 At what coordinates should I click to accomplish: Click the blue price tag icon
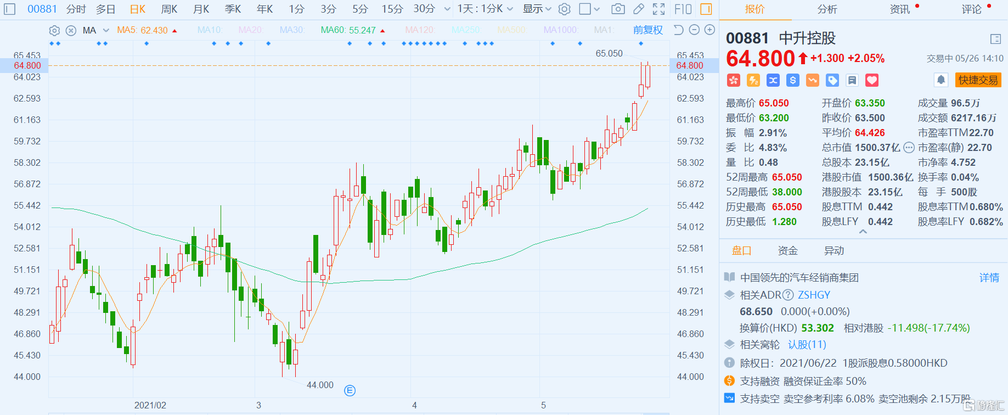tap(832, 80)
